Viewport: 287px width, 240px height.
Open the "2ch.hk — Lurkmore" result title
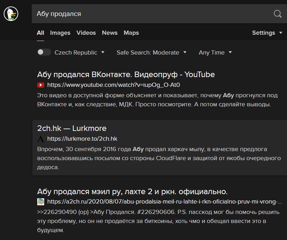72,128
